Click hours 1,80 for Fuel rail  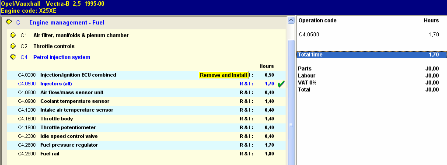[x=269, y=154]
